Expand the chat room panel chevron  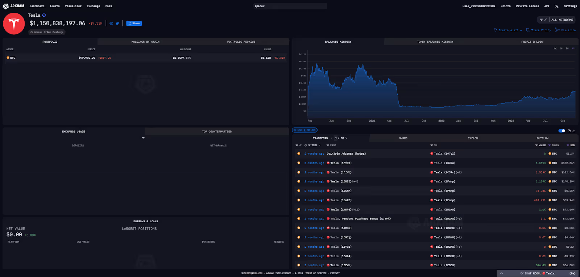pyautogui.click(x=501, y=273)
